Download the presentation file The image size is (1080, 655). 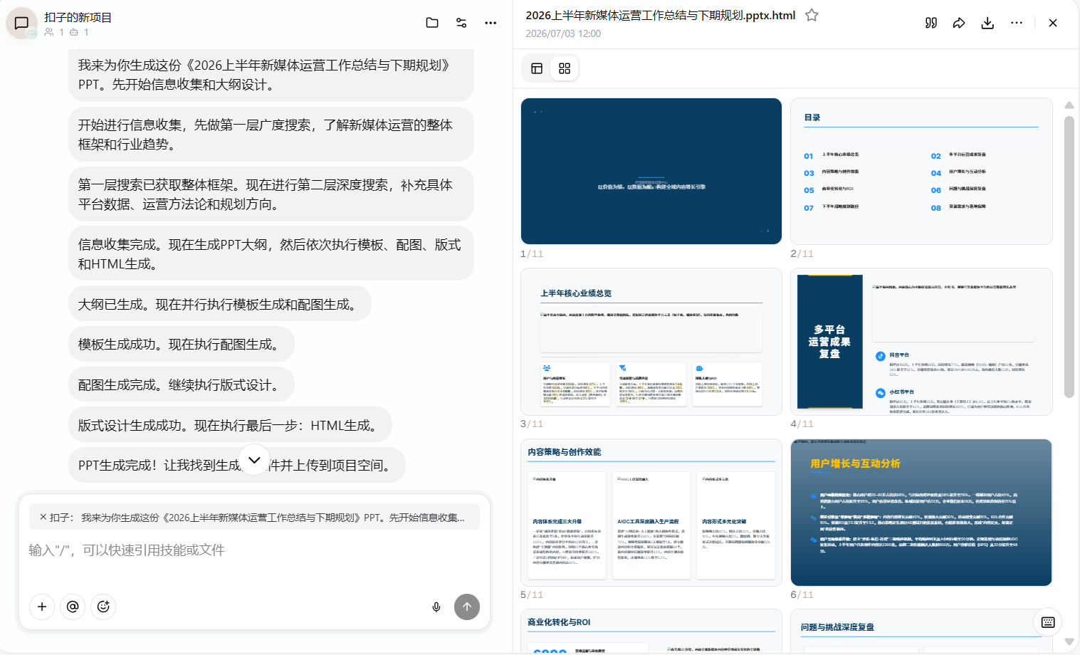(x=987, y=23)
